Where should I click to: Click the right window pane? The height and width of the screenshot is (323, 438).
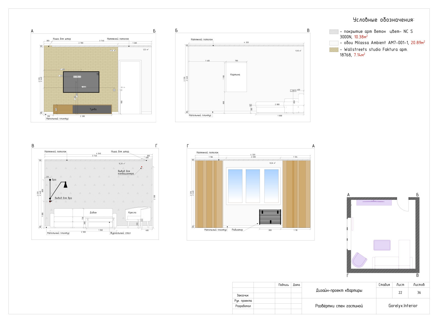point(271,186)
